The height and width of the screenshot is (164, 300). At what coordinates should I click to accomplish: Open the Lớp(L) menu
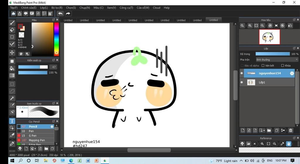tap(44, 8)
